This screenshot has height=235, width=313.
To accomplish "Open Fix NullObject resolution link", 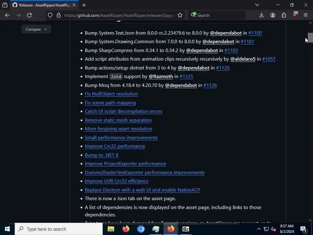I will tap(111, 94).
